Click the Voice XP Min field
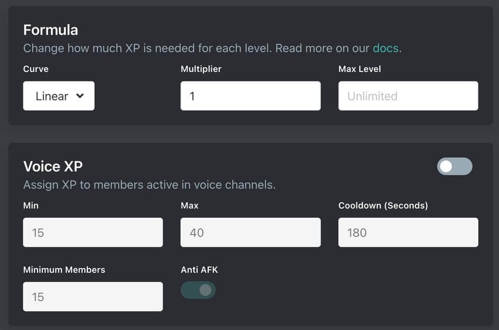Screen dimensions: 499x330 [x=93, y=233]
